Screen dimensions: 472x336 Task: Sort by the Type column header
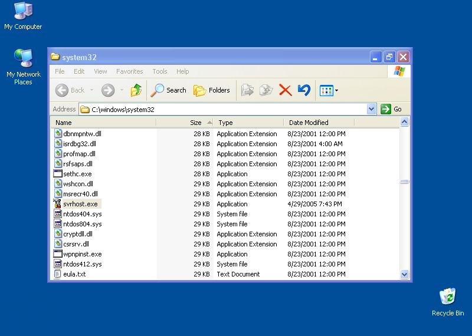(x=248, y=123)
